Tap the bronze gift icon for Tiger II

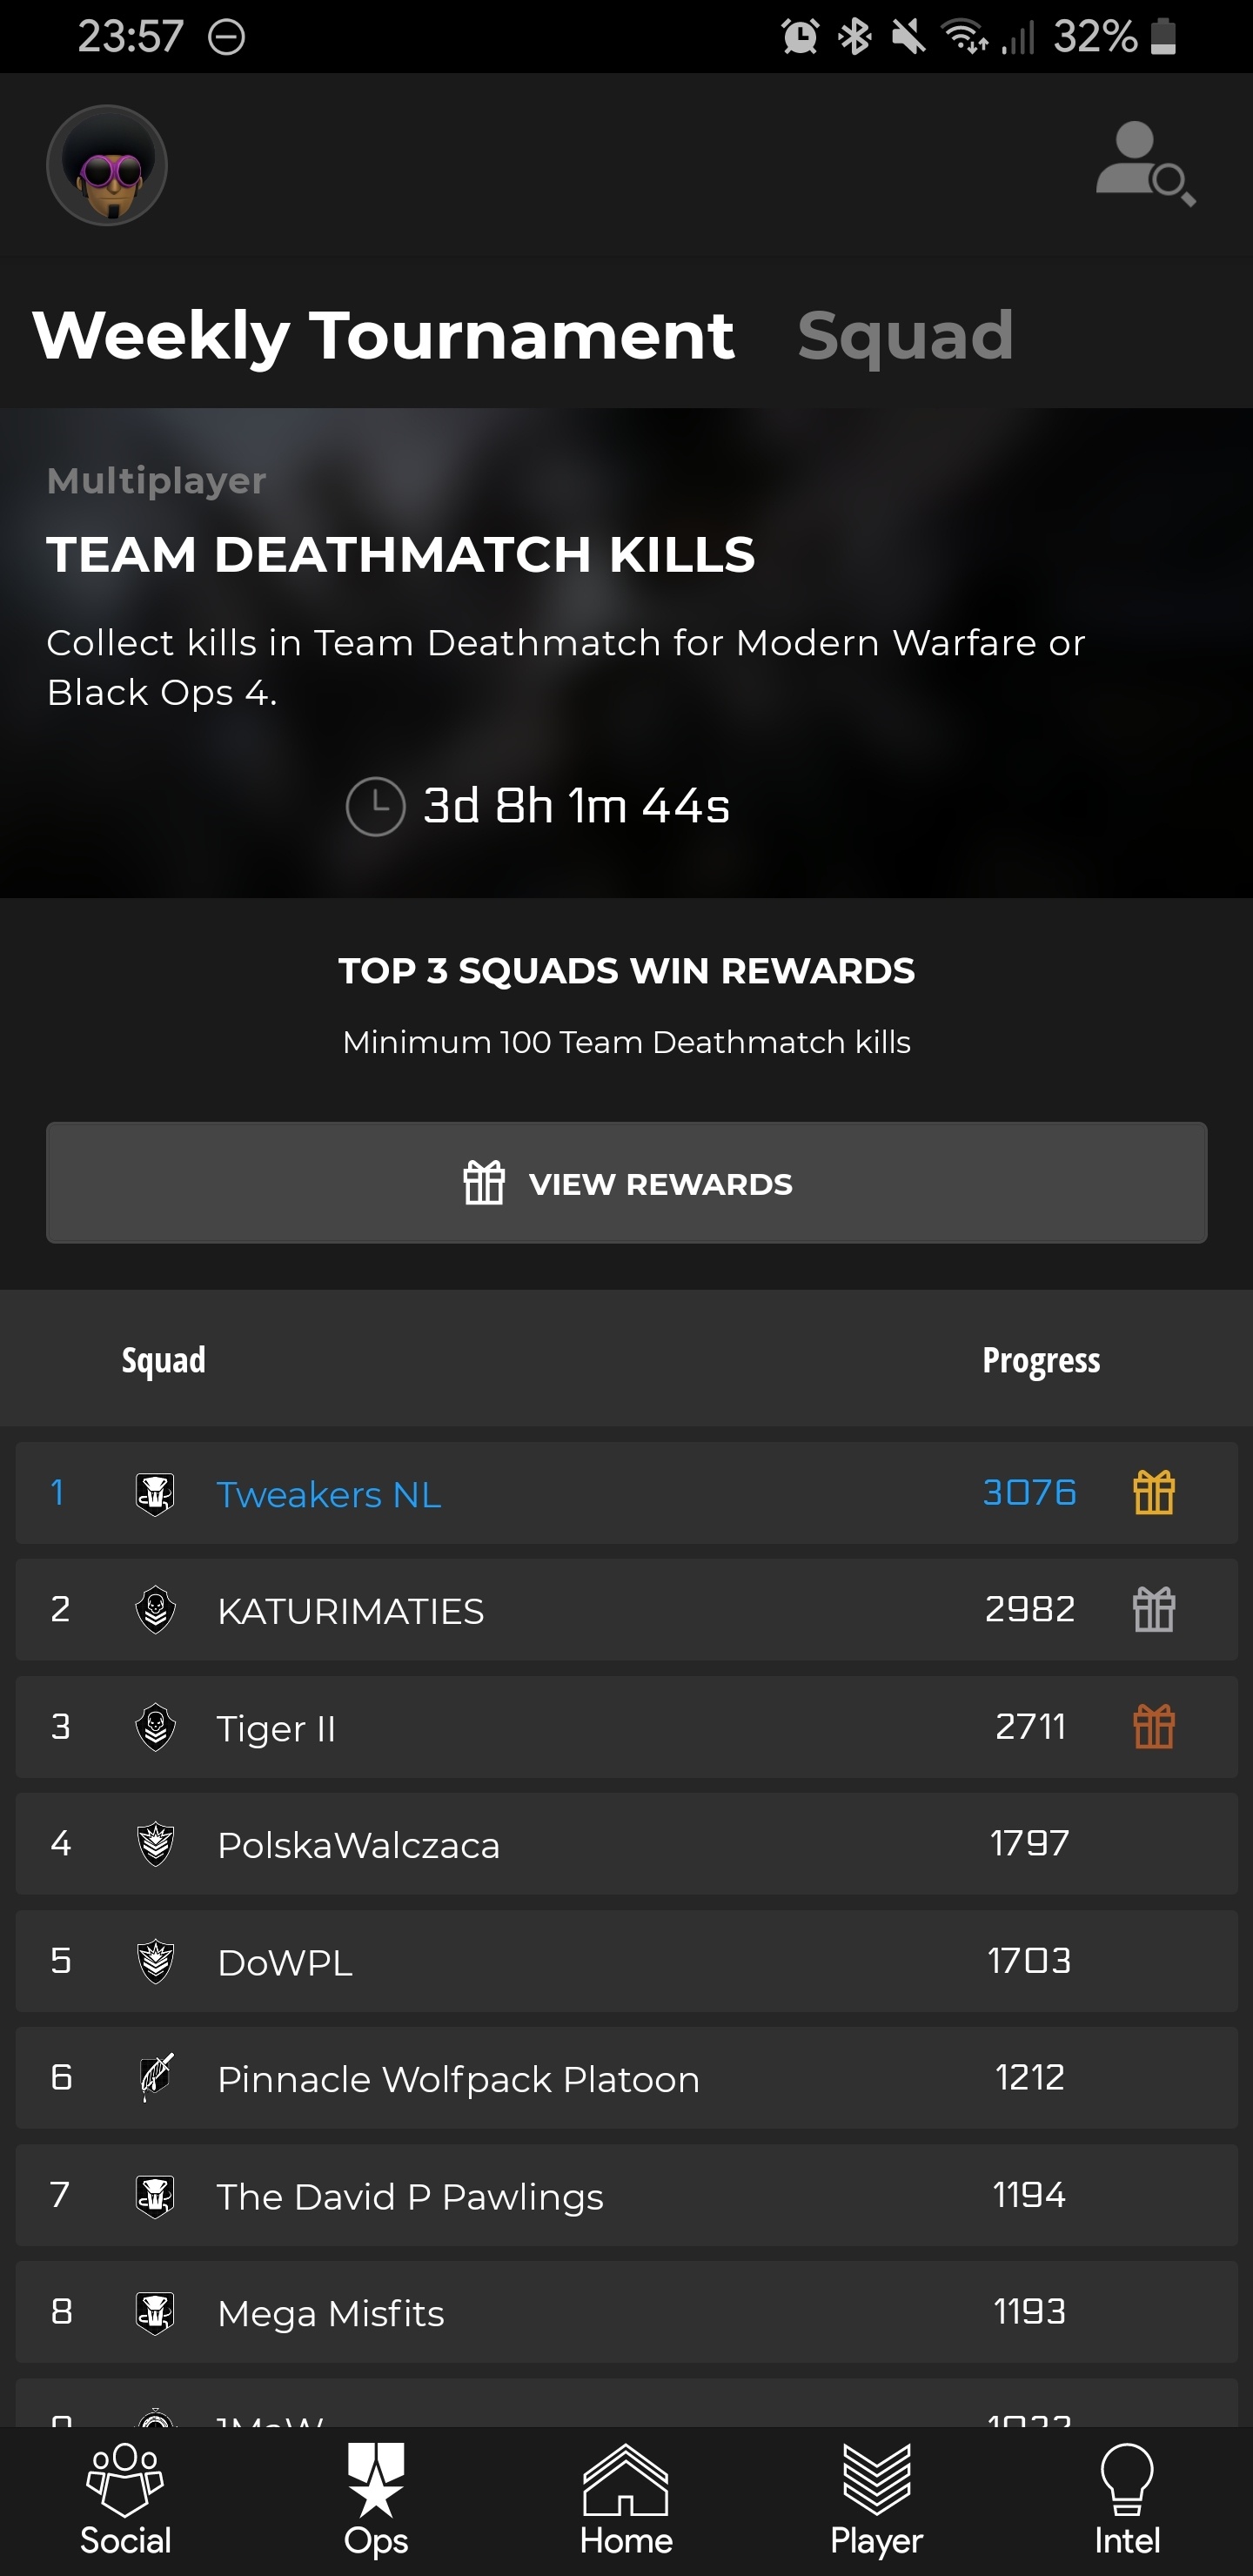[1153, 1727]
